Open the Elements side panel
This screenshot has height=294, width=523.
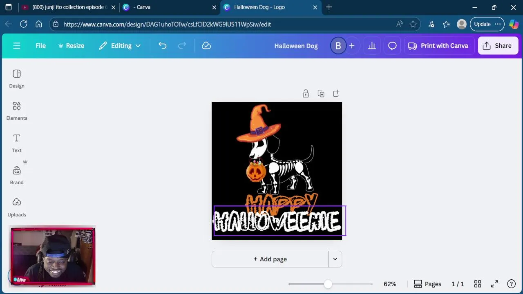pos(17,111)
